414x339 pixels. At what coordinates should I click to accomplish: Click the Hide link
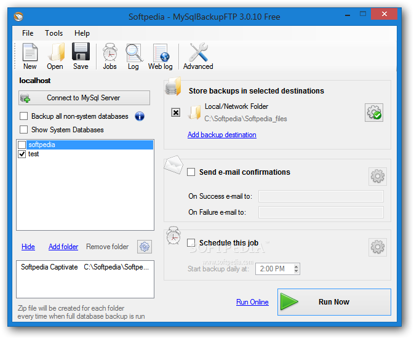coord(28,247)
